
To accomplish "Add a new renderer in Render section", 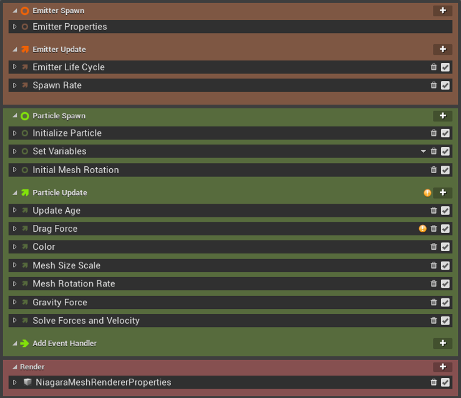I will pos(442,367).
